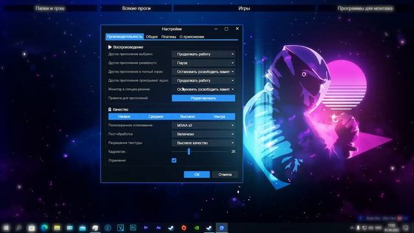Viewport: 414px width, 233px height.
Task: Confirm settings with the OK button
Action: tap(197, 174)
